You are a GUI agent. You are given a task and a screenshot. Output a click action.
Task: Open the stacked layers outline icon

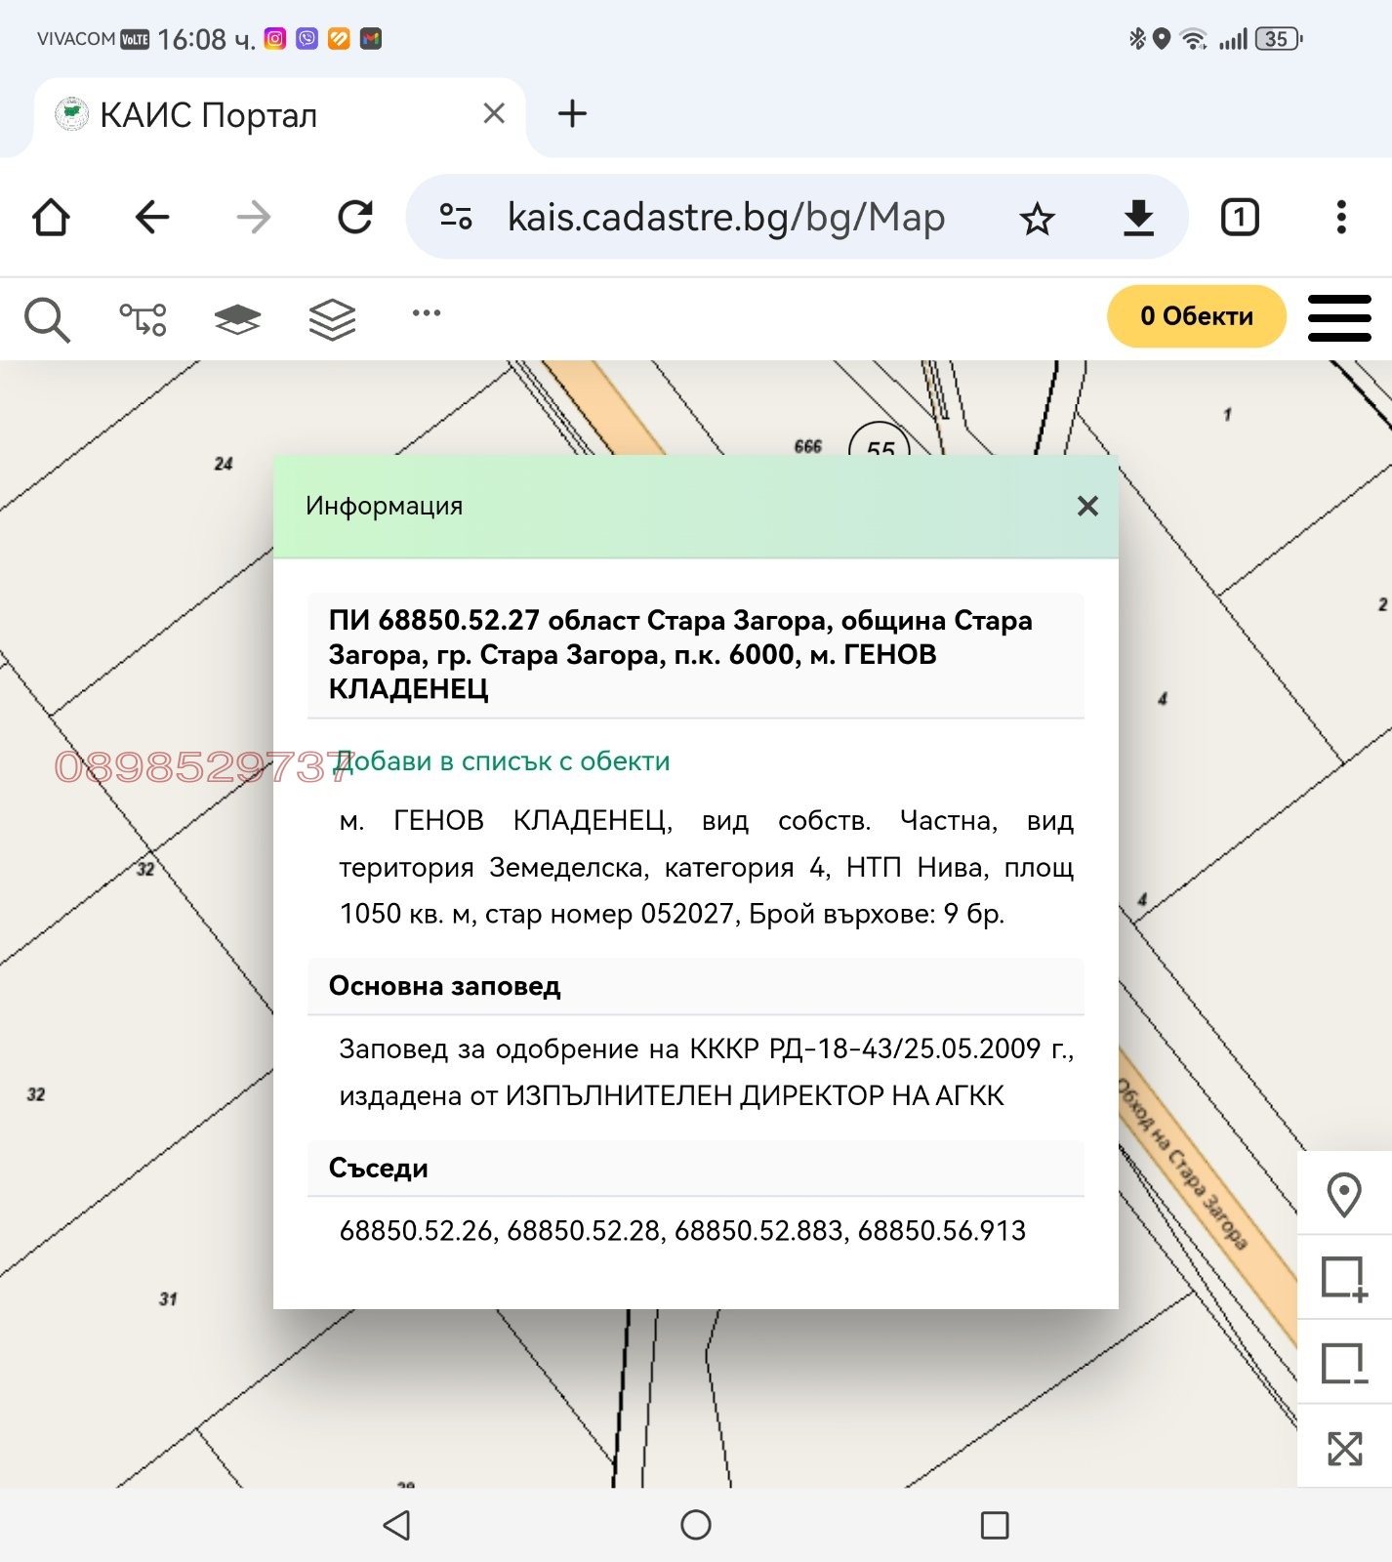pos(332,319)
